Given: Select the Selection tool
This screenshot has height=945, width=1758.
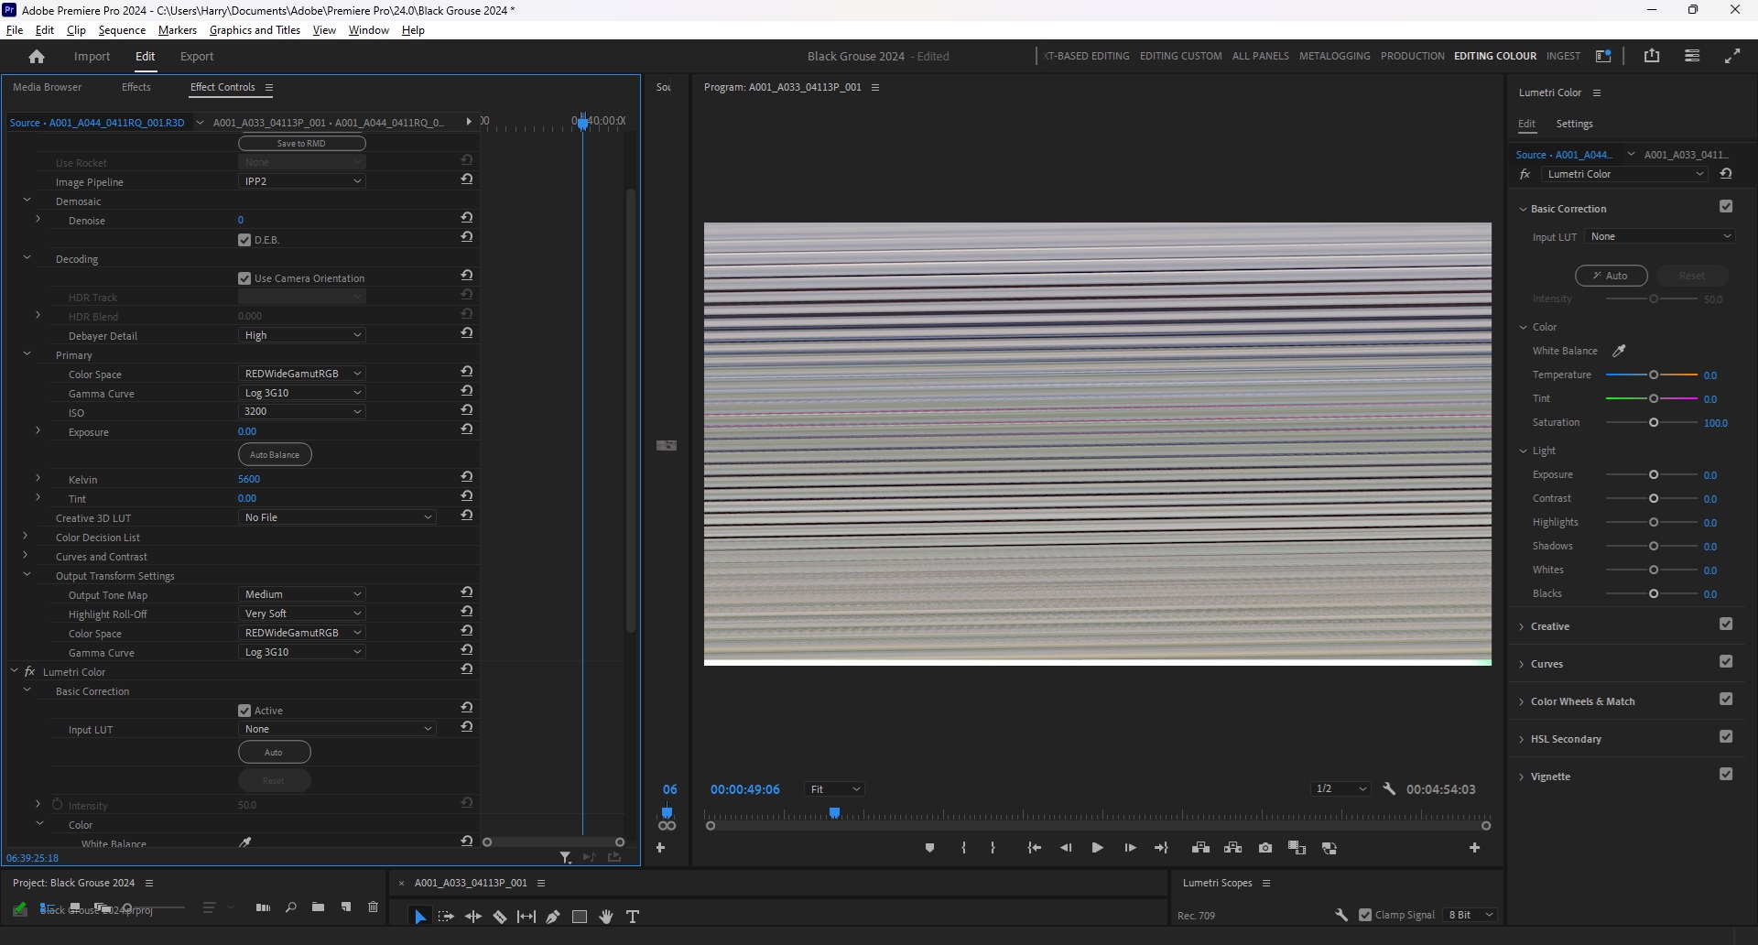Looking at the screenshot, I should tap(418, 916).
